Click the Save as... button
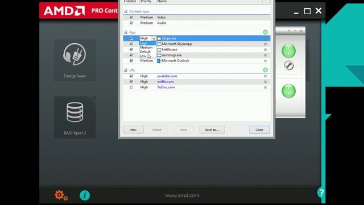Screen dimensions: 364x205 (x=212, y=130)
